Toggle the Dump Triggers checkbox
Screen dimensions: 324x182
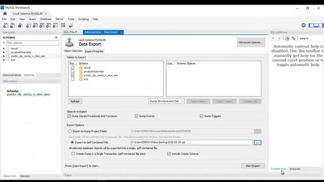coord(201,116)
